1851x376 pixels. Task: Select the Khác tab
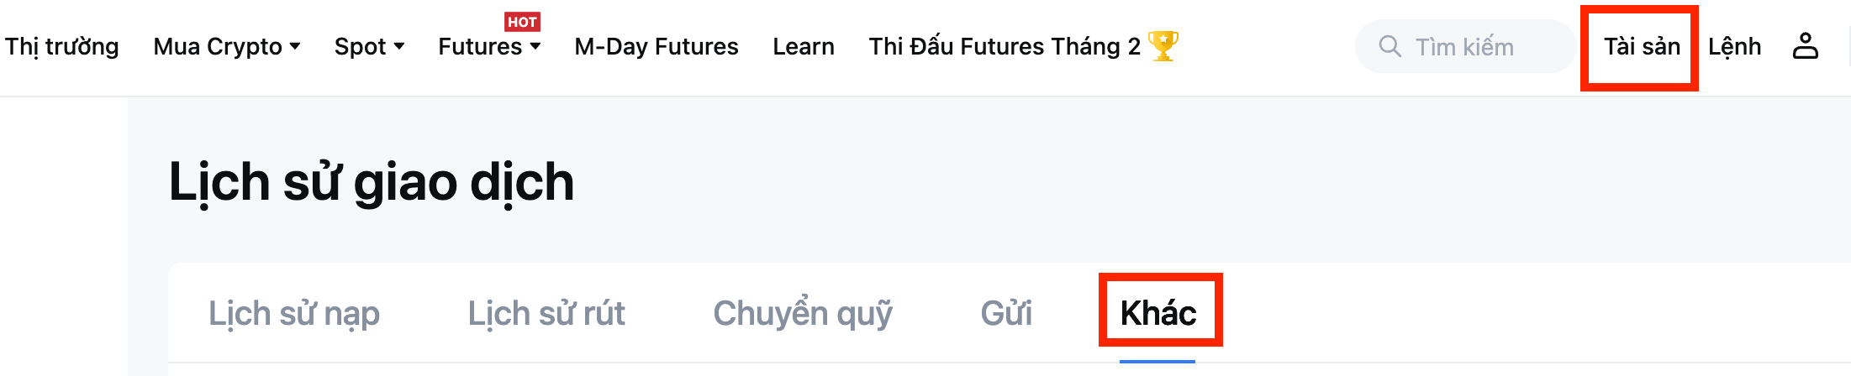click(x=1158, y=314)
